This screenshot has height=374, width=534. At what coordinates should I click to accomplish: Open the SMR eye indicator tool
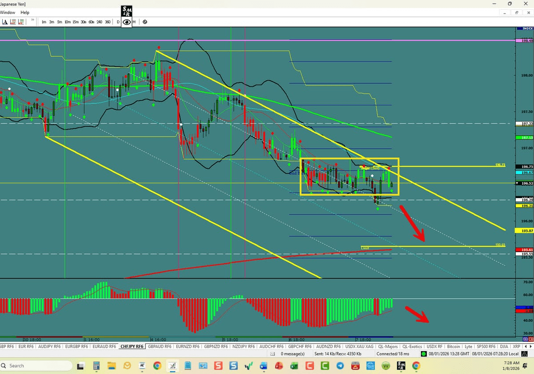[x=127, y=22]
